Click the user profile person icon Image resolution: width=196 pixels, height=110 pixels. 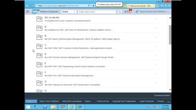(x=137, y=12)
